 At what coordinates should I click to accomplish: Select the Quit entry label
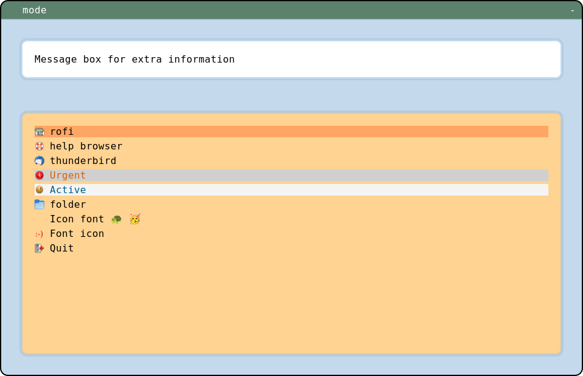pyautogui.click(x=62, y=248)
